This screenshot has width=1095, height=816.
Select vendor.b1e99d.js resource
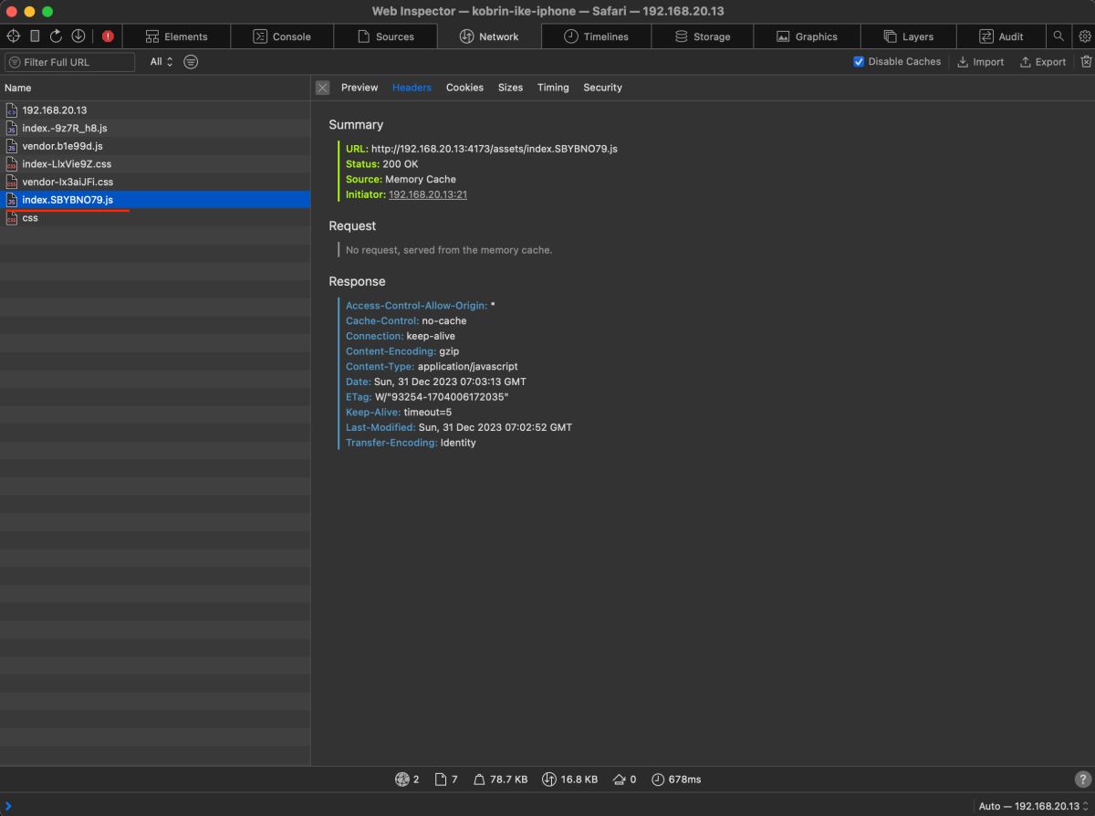pyautogui.click(x=155, y=146)
